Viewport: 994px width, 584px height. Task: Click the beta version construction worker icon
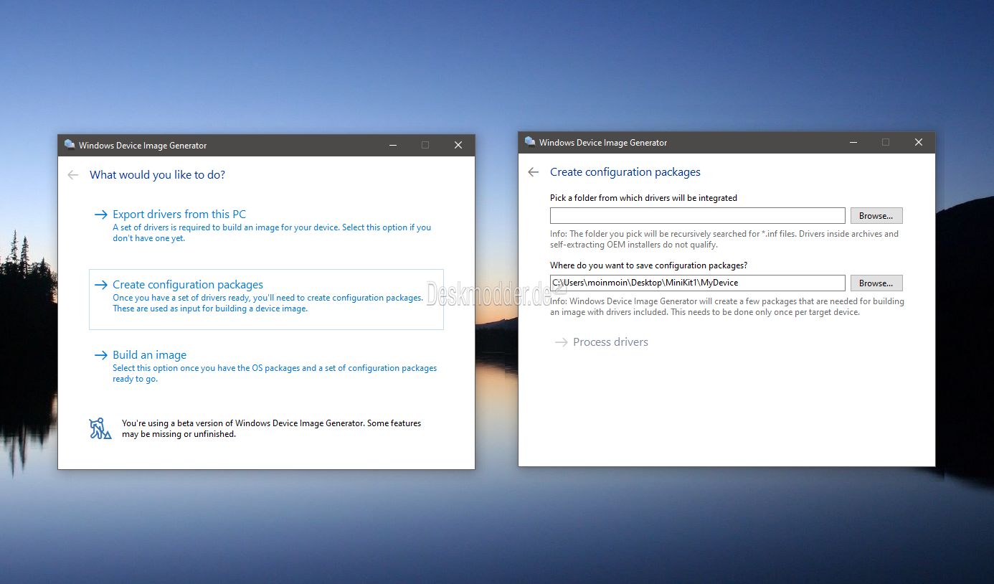click(100, 428)
